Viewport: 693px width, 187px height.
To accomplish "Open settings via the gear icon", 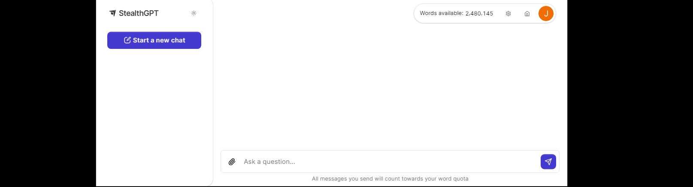I will click(508, 14).
